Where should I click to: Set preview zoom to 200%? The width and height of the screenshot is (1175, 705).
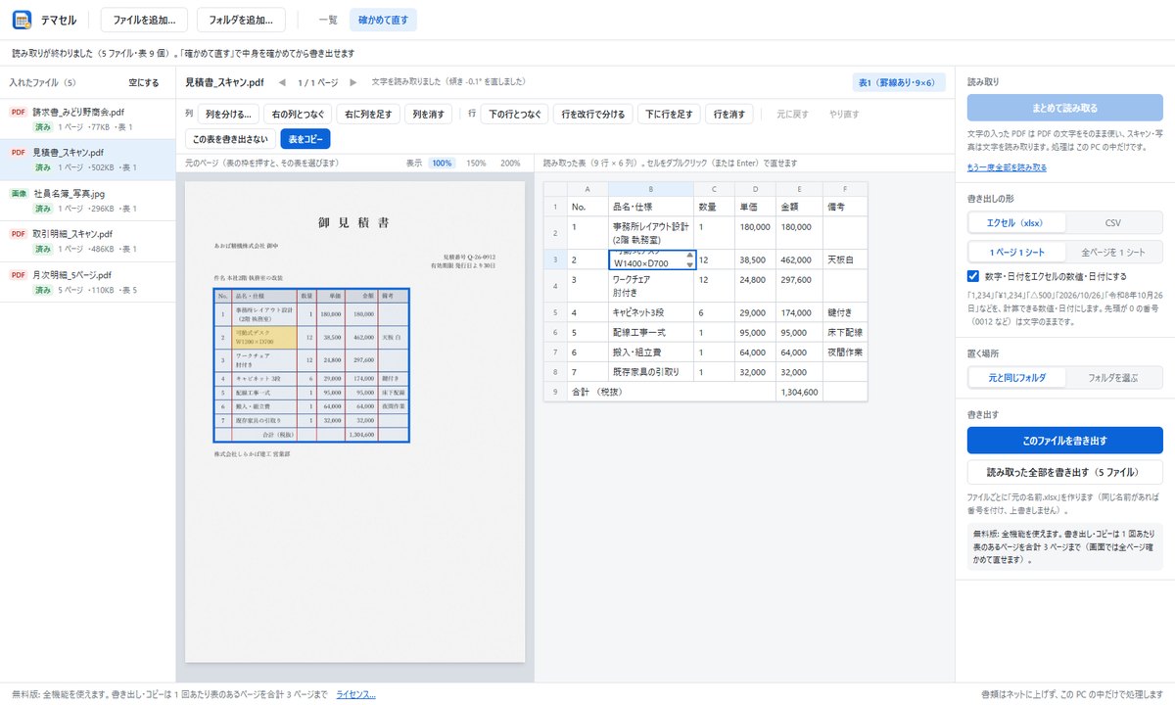(510, 163)
